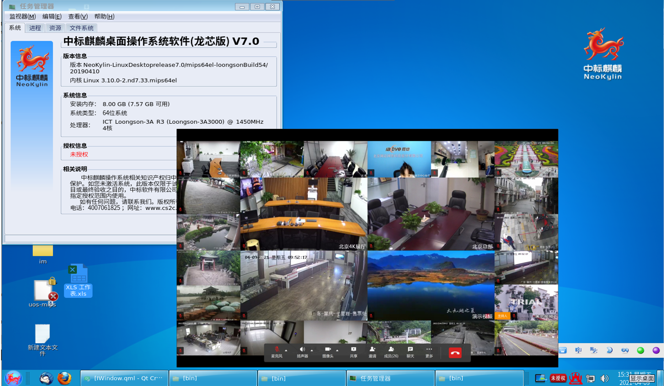Open the im folder on desktop
Screen dimensions: 664x386
[x=43, y=253]
